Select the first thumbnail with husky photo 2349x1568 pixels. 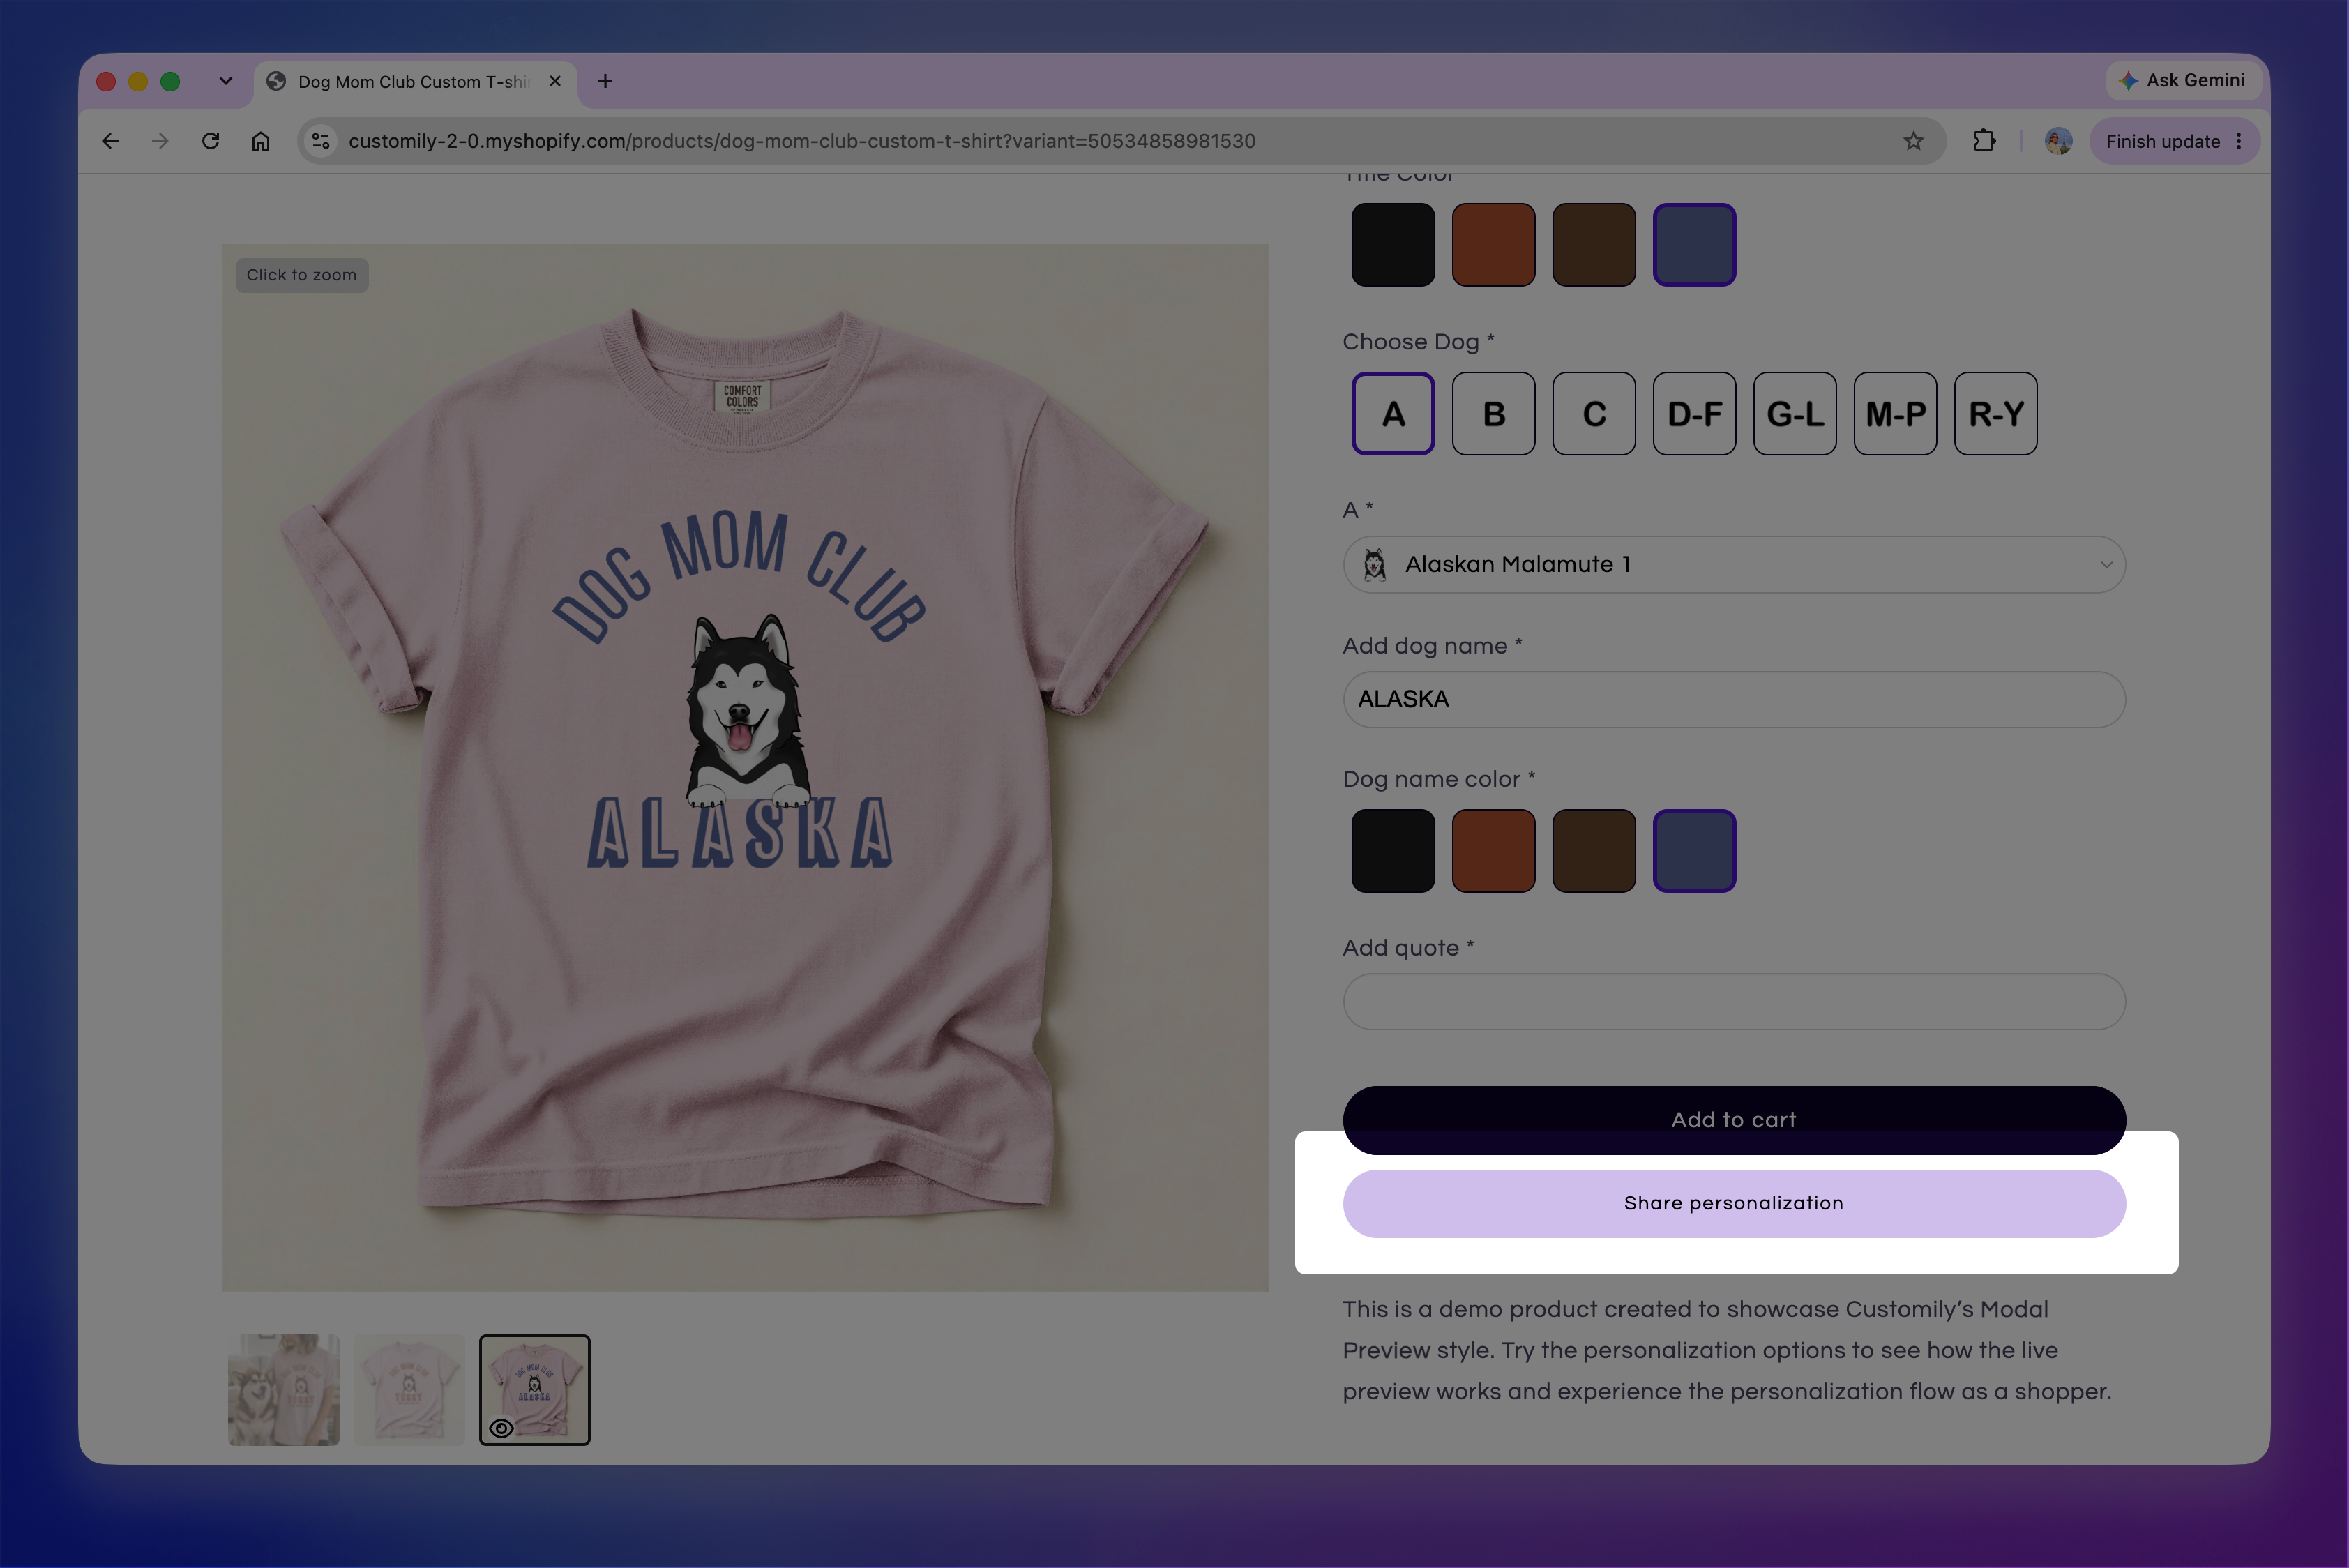click(284, 1390)
